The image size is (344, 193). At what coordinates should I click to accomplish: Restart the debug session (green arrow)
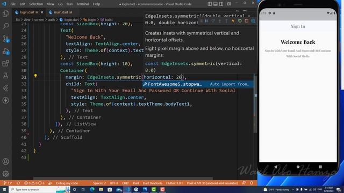tap(240, 21)
